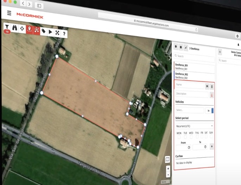Viewport: 241px width, 185px height.
Task: Tick the WED day checkbox
Action: point(191,137)
